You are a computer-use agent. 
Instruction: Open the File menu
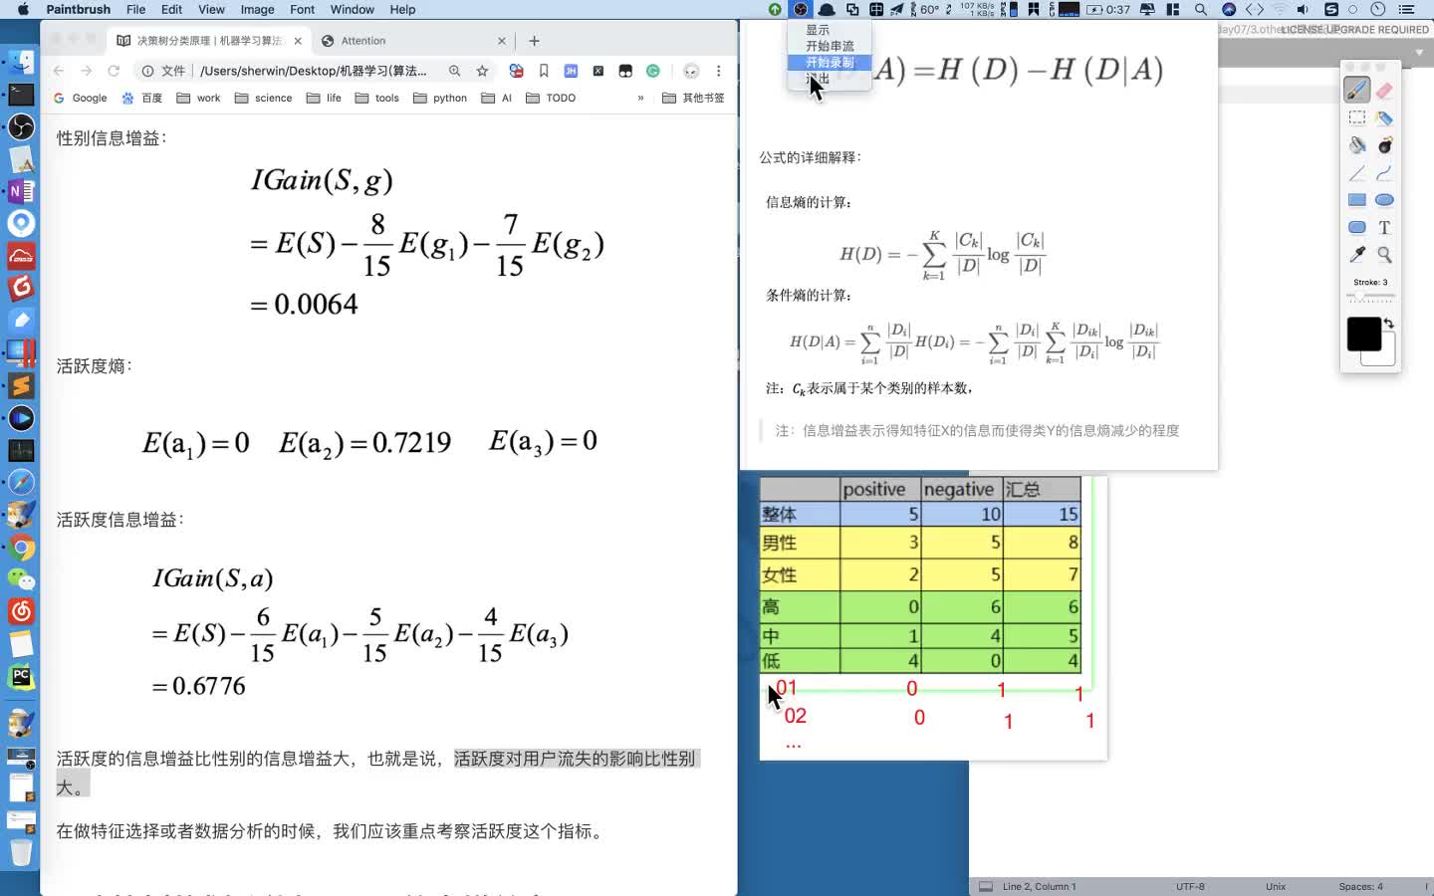[x=136, y=9]
